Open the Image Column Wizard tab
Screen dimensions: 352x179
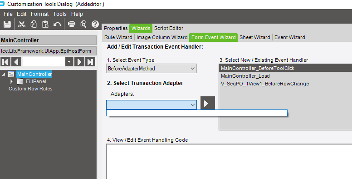click(x=162, y=37)
